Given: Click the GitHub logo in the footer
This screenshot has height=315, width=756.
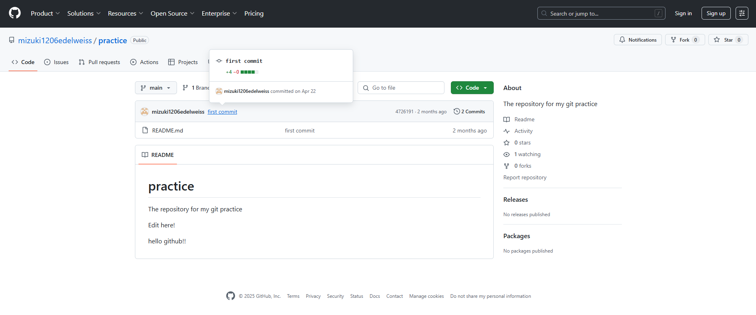Looking at the screenshot, I should pyautogui.click(x=231, y=296).
